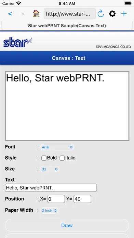Open the home page house icon
The height and width of the screenshot is (238, 134).
tap(36, 14)
